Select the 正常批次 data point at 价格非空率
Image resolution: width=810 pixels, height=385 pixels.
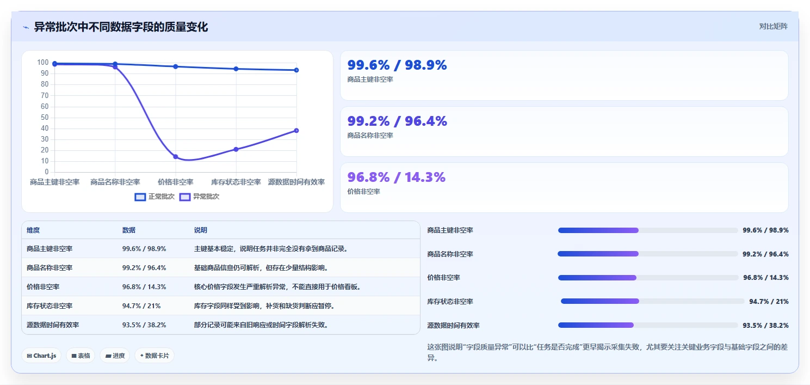point(176,66)
